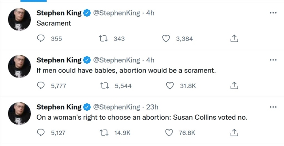The image size is (284, 146).
Task: Retweet the "Sacrament" tweet
Action: [103, 39]
